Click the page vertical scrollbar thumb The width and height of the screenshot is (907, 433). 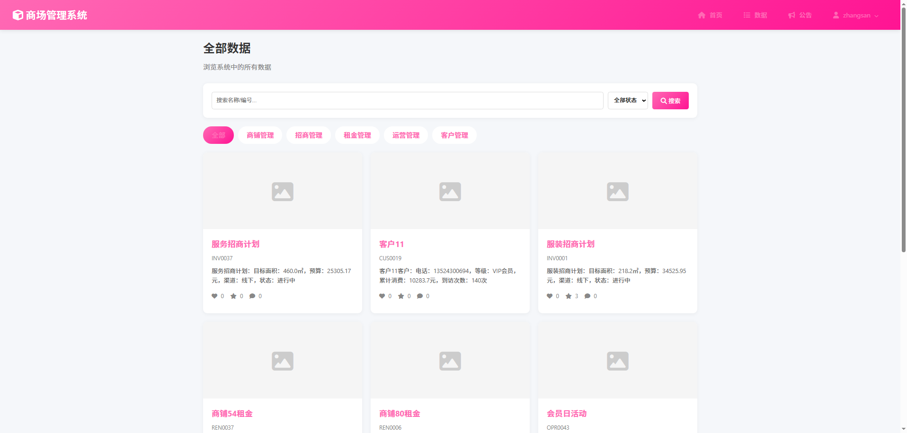click(x=903, y=129)
